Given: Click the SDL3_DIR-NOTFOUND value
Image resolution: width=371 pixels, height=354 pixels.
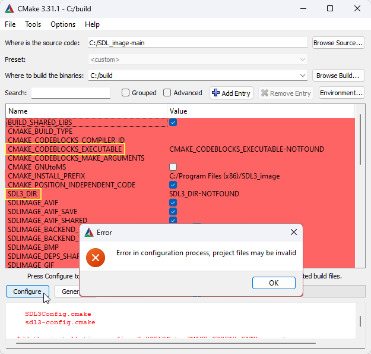Looking at the screenshot, I should tap(204, 194).
